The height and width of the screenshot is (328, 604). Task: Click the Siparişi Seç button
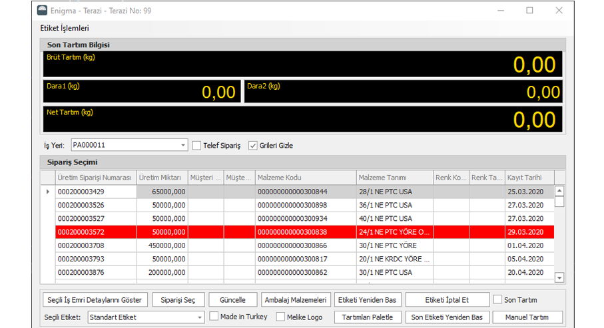click(x=178, y=300)
